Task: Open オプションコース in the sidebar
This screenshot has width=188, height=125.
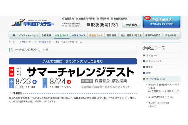Action: click(153, 61)
